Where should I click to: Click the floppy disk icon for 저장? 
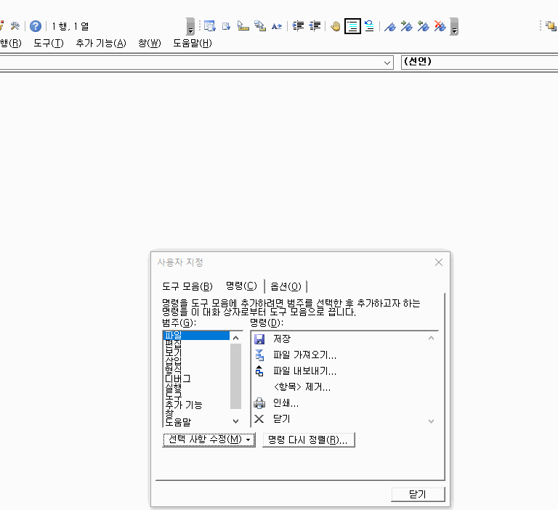tap(259, 339)
